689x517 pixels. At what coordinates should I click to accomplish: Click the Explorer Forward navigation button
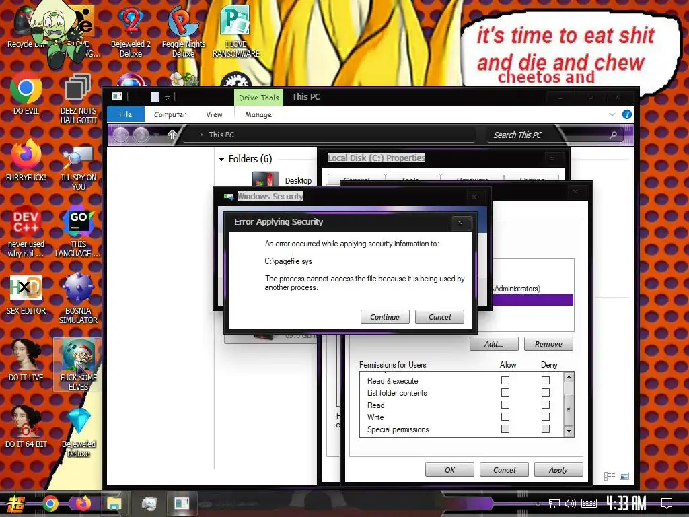click(141, 135)
